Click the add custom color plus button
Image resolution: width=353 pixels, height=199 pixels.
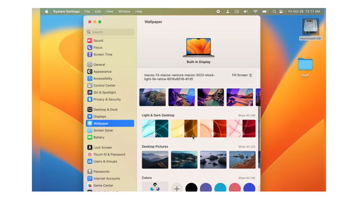tap(177, 188)
